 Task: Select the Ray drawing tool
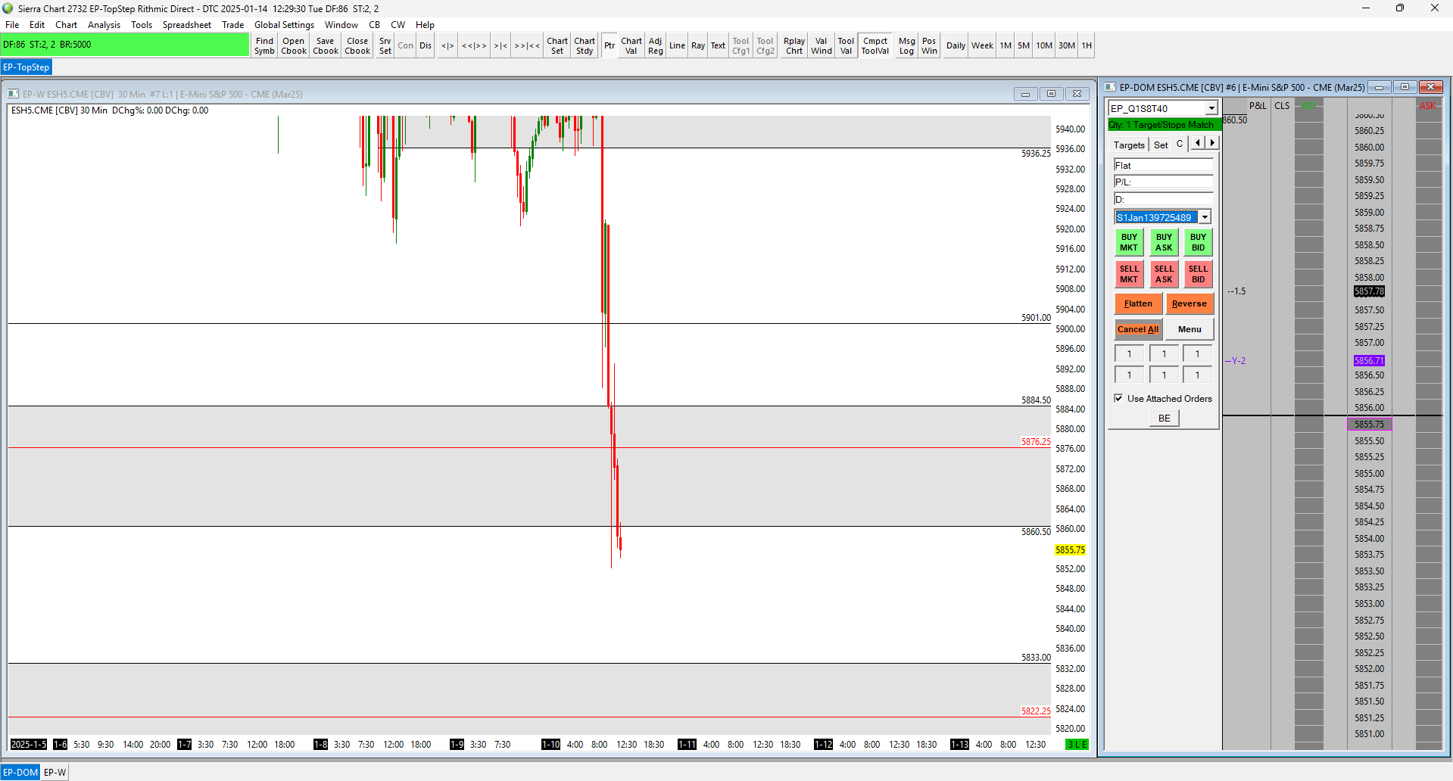(698, 45)
